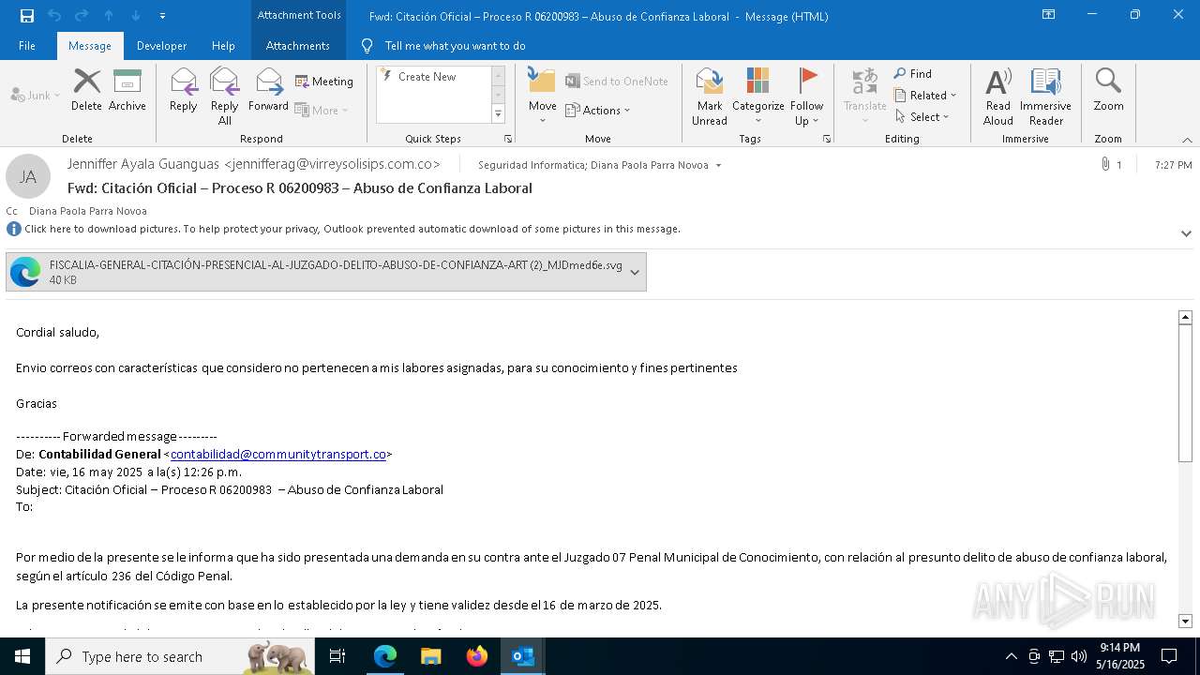This screenshot has height=675, width=1200.
Task: Open the Attachments tab
Action: [x=297, y=45]
